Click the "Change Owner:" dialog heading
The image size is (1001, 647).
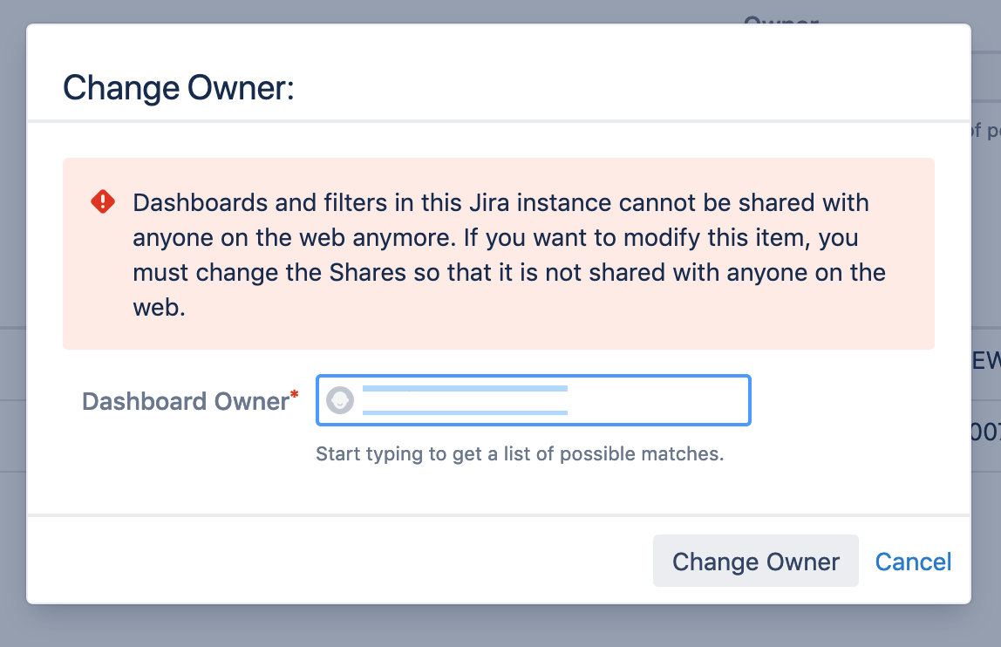pyautogui.click(x=179, y=87)
